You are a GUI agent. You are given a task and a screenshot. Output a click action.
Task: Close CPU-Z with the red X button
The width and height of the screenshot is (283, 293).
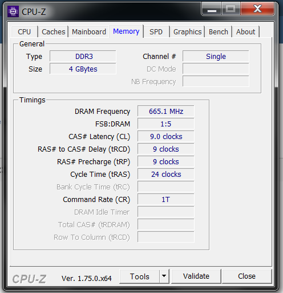tap(257, 9)
